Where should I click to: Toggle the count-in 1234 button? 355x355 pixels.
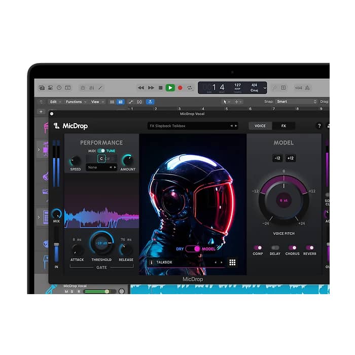(298, 88)
